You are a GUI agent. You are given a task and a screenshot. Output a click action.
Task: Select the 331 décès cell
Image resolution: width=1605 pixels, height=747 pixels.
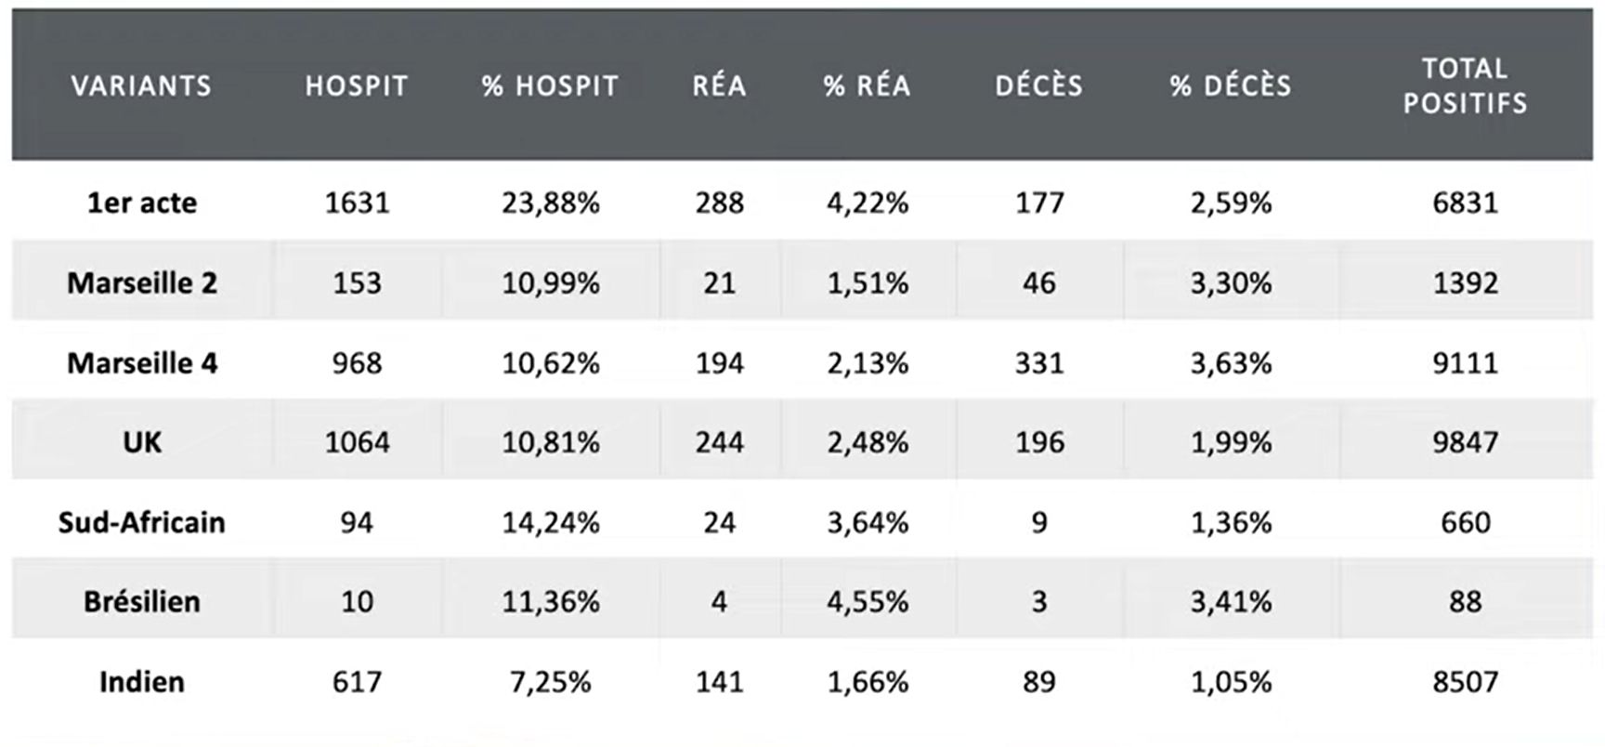point(1038,362)
